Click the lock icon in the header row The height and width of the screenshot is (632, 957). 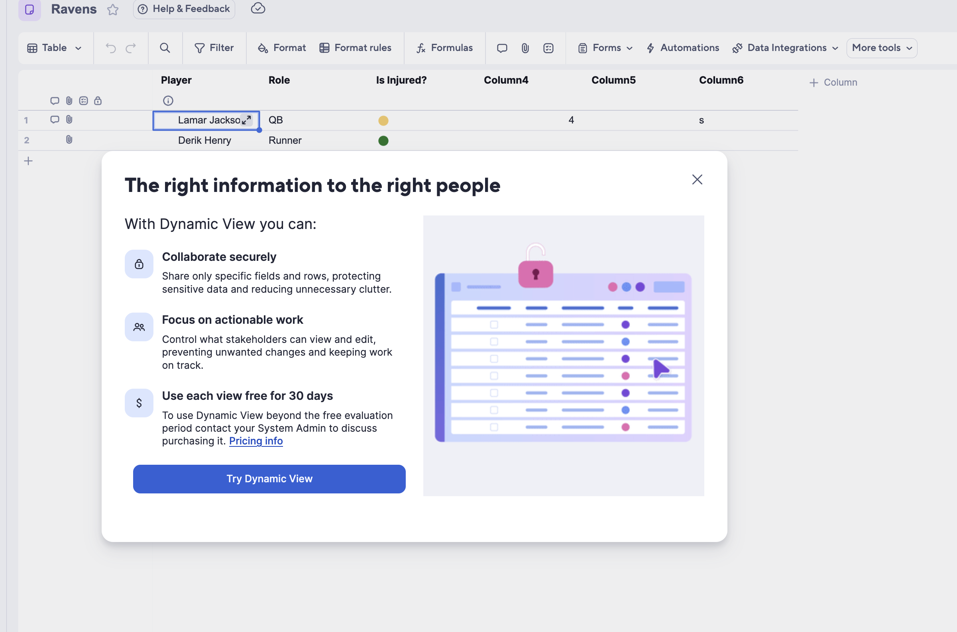point(98,101)
